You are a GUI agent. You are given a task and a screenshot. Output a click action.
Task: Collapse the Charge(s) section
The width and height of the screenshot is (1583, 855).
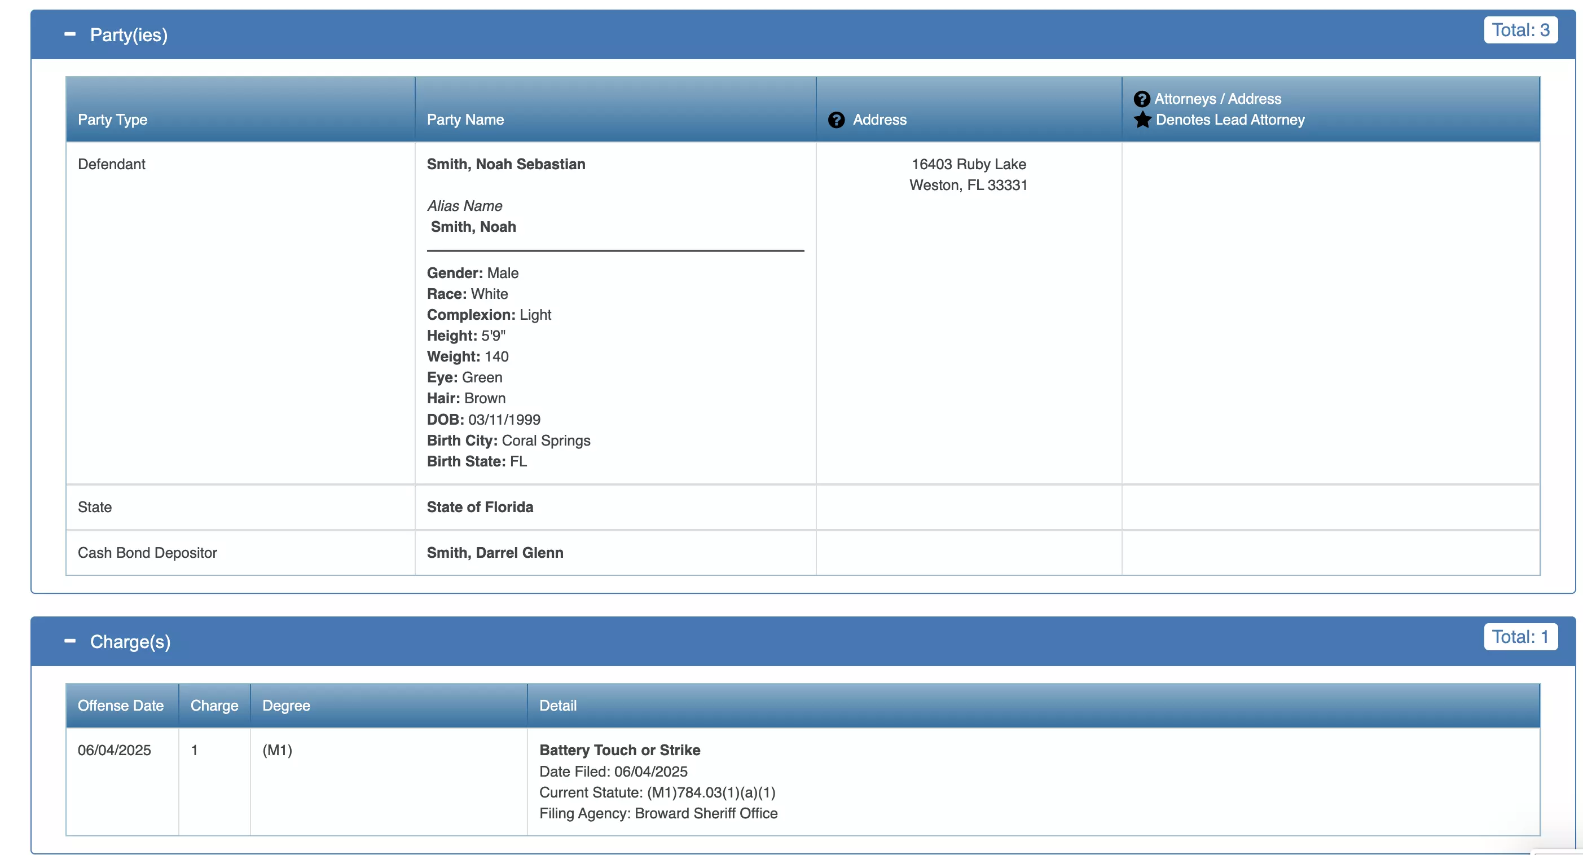pyautogui.click(x=70, y=641)
